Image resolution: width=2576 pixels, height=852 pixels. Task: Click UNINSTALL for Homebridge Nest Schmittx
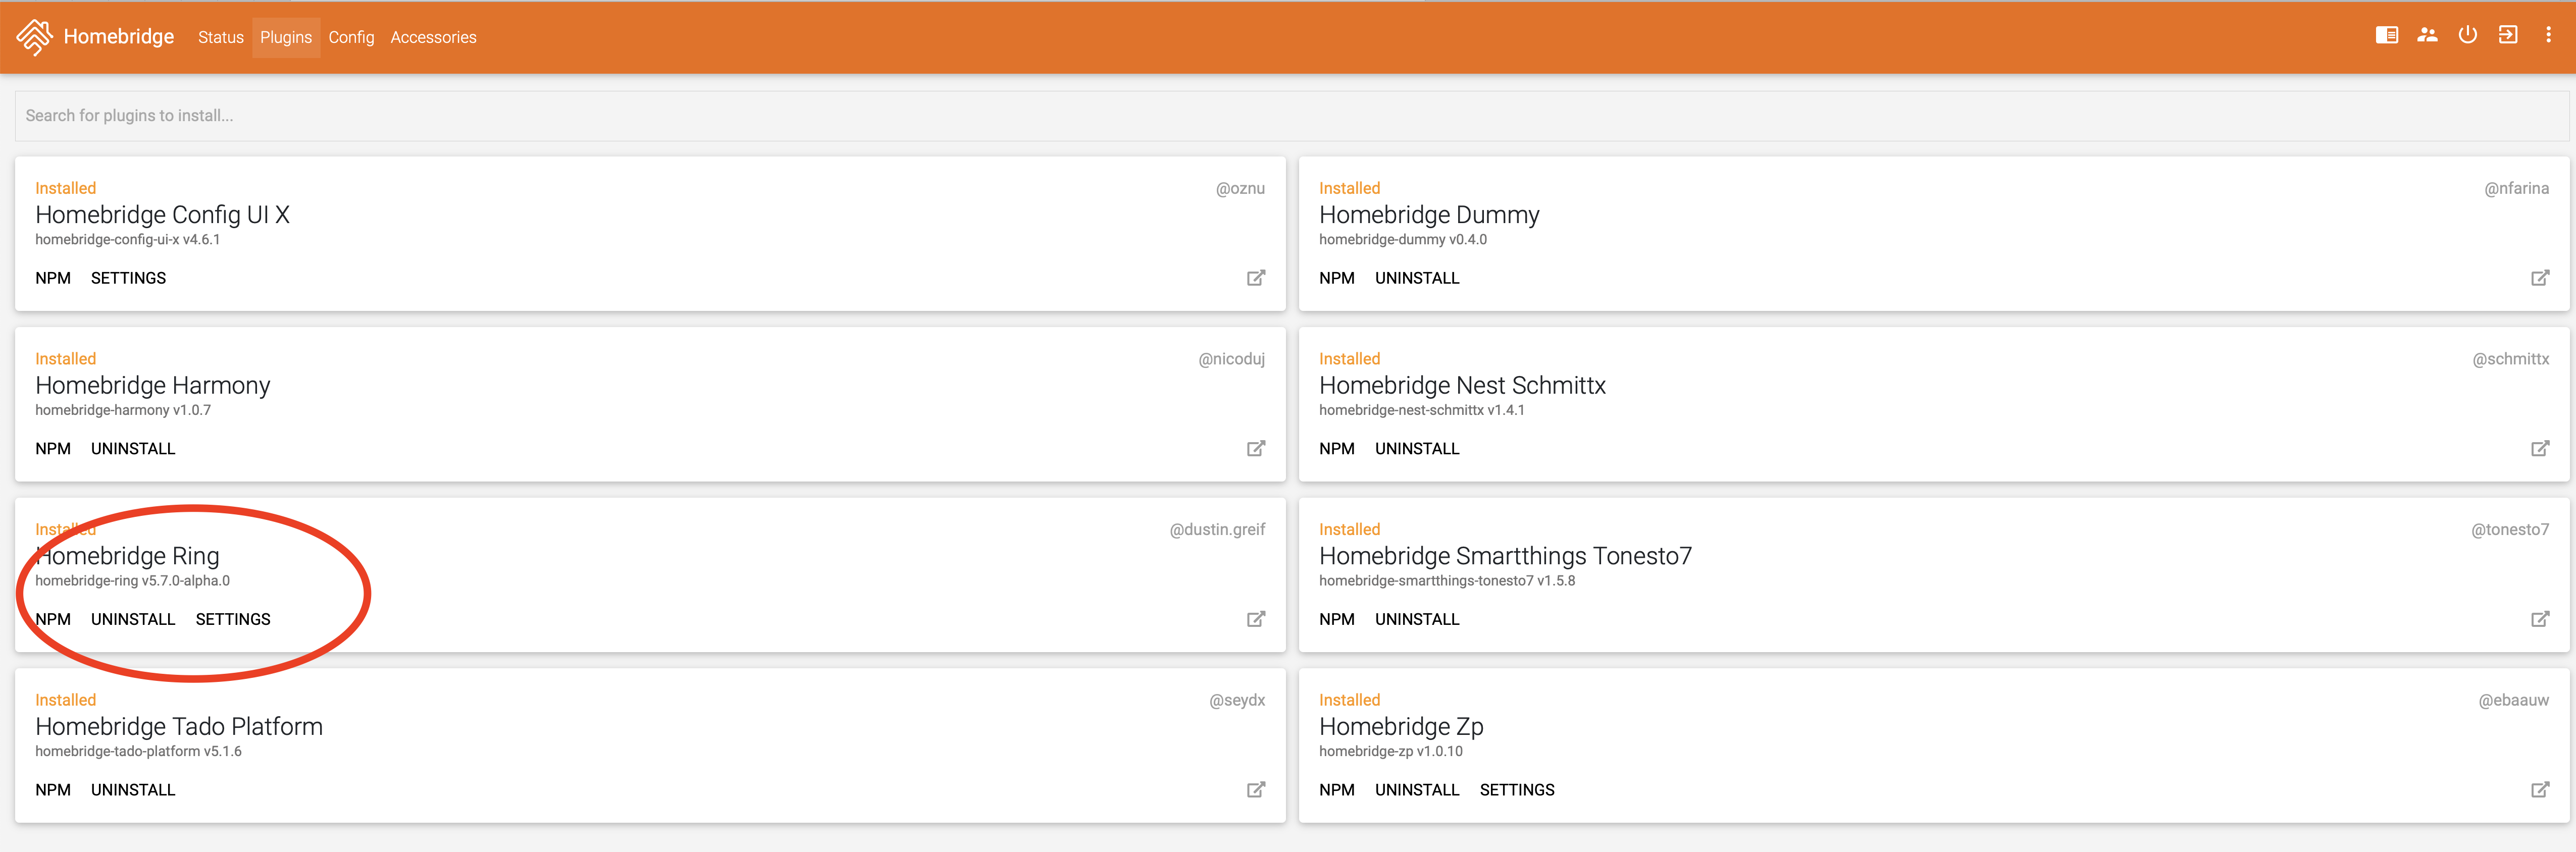[1417, 449]
